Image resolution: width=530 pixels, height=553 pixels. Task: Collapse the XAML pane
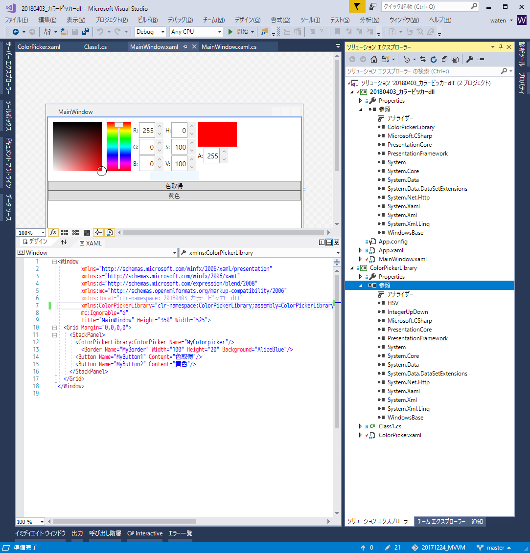coord(337,243)
